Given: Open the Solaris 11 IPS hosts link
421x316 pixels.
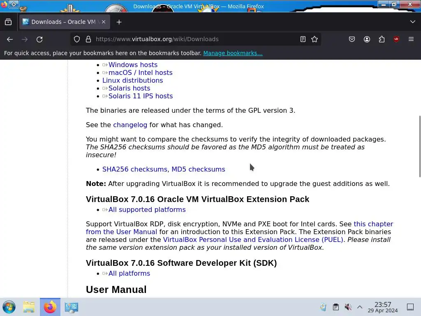Looking at the screenshot, I should pos(141,96).
